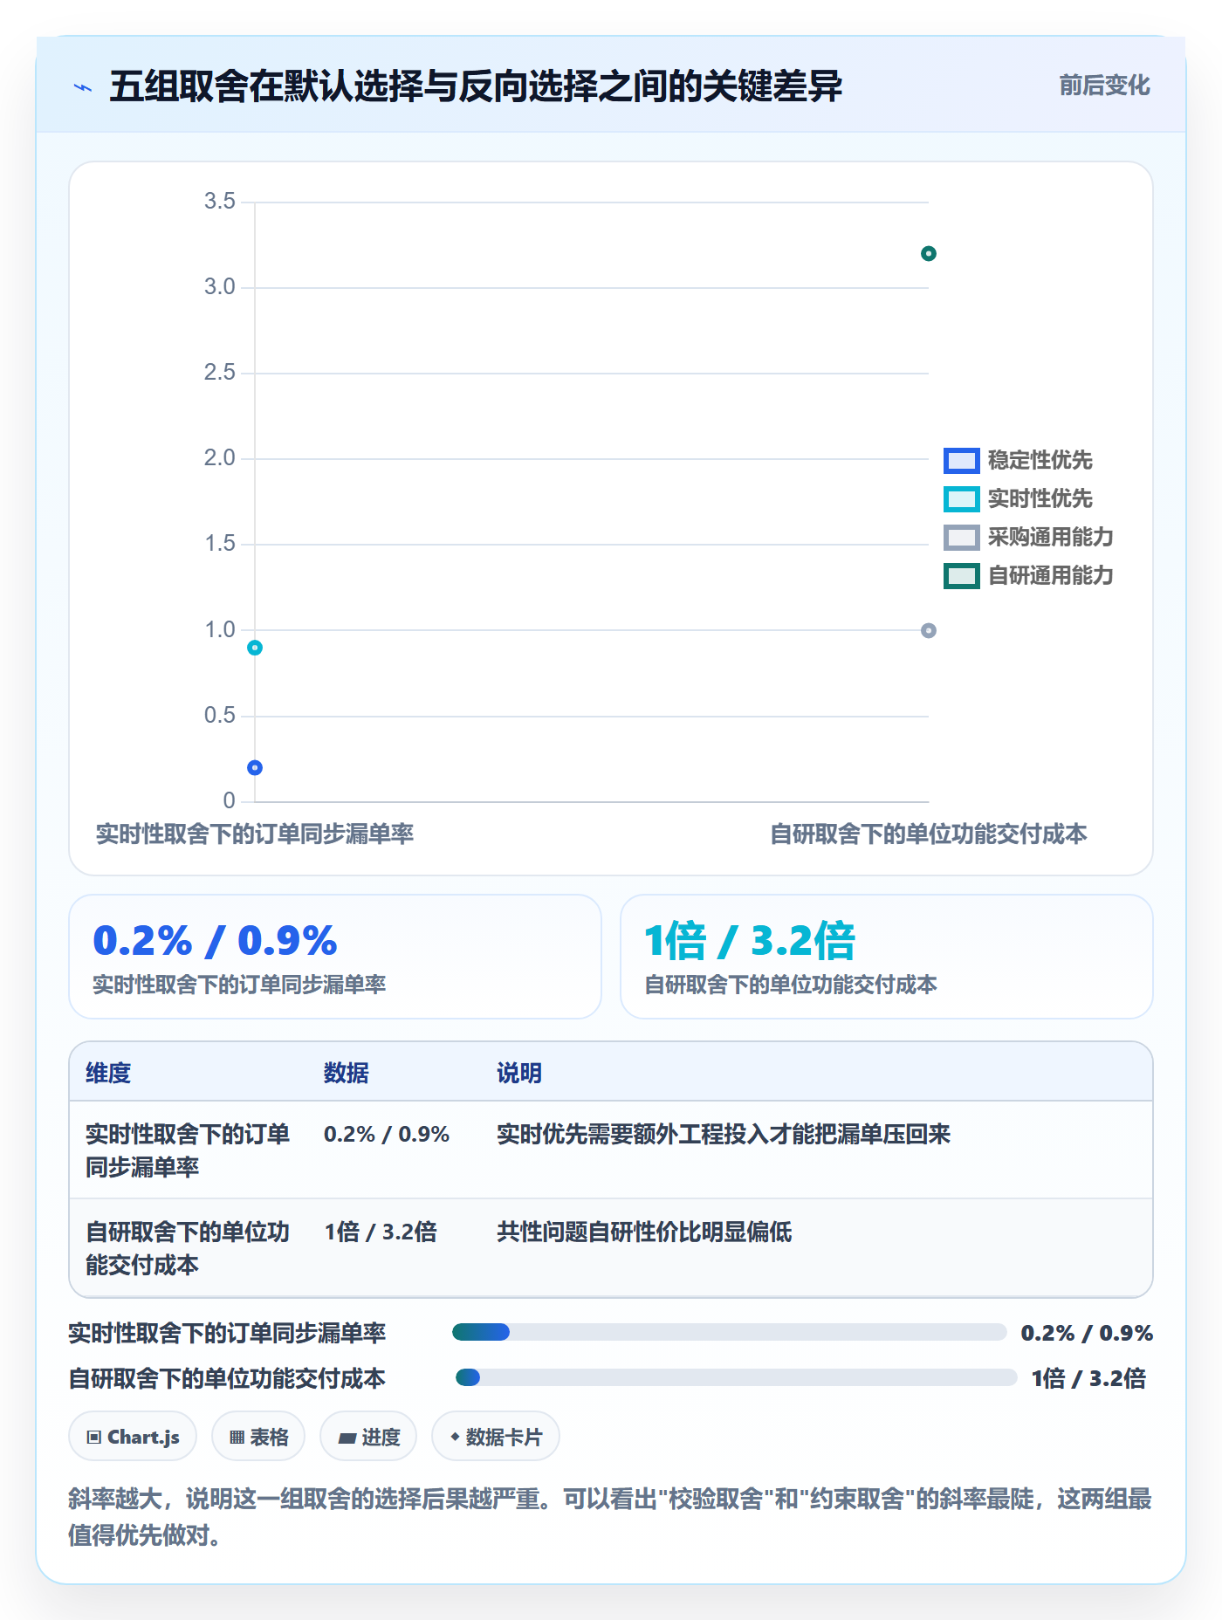Click the 进度 tag chip
Image resolution: width=1222 pixels, height=1620 pixels.
368,1436
